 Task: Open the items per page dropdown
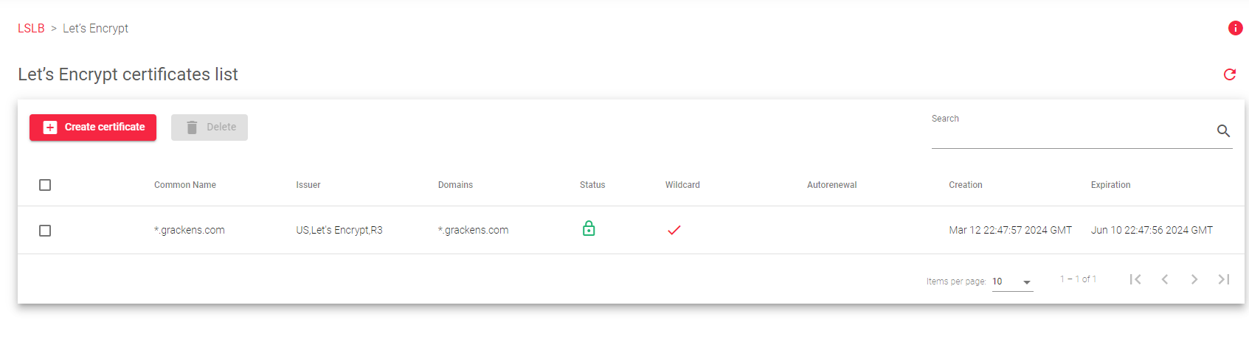1012,282
